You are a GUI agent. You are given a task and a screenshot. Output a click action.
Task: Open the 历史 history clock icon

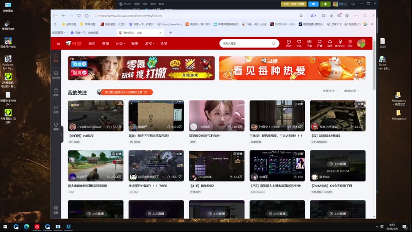point(289,43)
